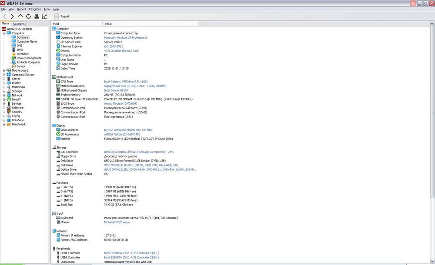Image resolution: width=435 pixels, height=265 pixels.
Task: Expand the Storage tree node
Action: click(x=4, y=91)
